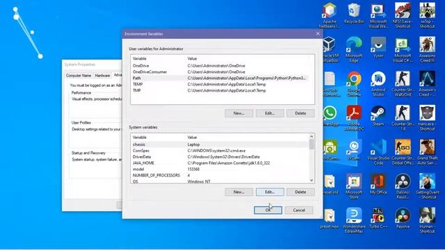Select the NUMBER_OF_PROCESSORS system variable row
The image size is (445, 250).
[x=220, y=176]
